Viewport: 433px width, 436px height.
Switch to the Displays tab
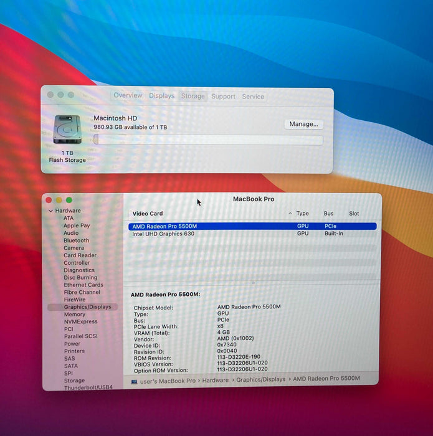point(162,96)
